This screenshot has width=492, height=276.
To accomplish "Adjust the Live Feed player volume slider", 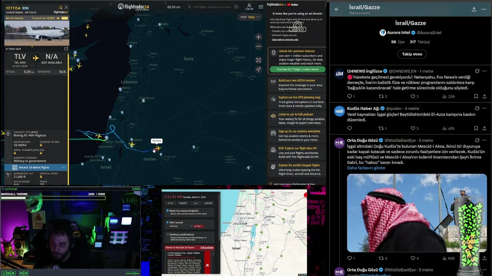I will coord(133,273).
